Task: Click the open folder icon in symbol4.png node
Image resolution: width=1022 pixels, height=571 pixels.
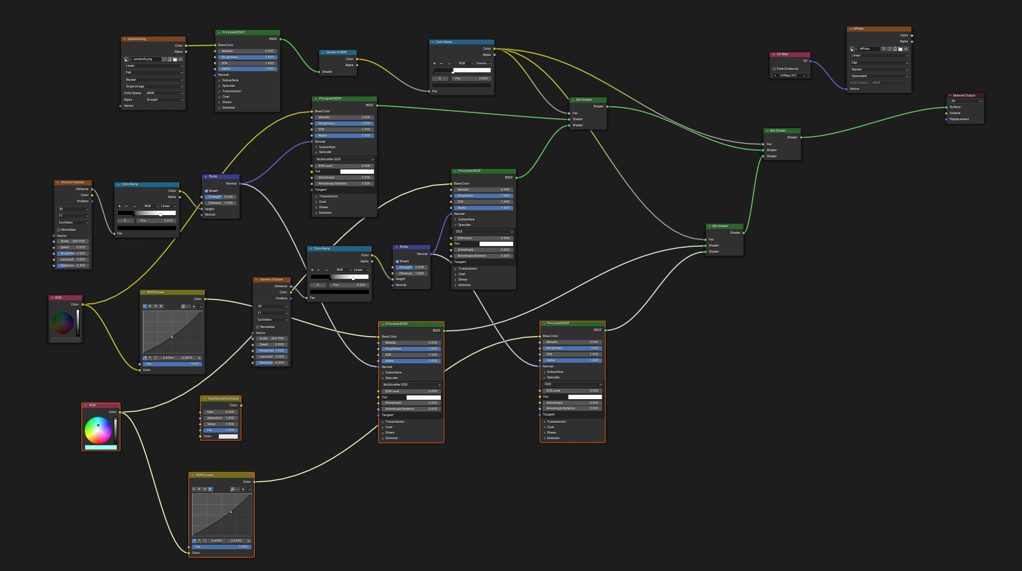Action: [x=175, y=59]
